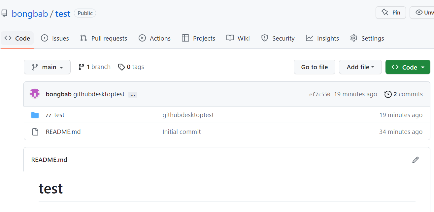The image size is (434, 212).
Task: Click 19 minutes ago in zz_test row
Action: tap(401, 115)
